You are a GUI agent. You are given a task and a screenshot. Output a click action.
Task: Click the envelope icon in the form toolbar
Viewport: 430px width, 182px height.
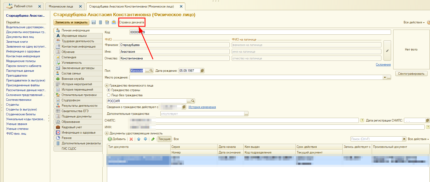pos(114,22)
